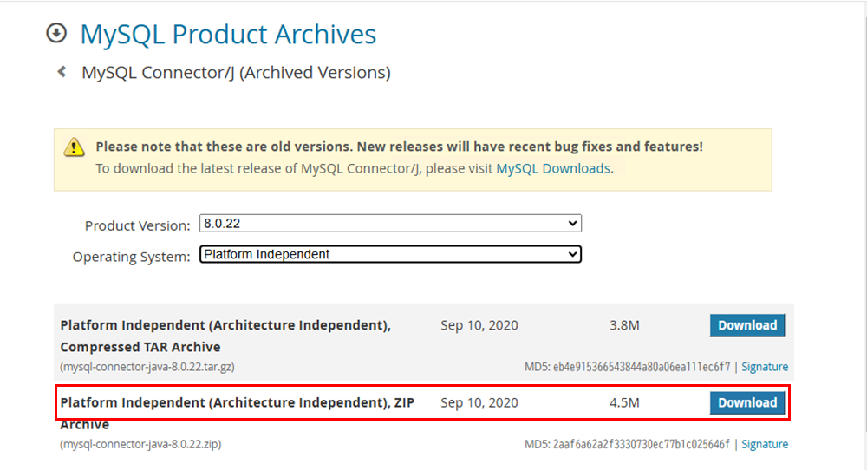The width and height of the screenshot is (867, 470).
Task: Click the ZIP Archive package title
Action: pos(238,413)
